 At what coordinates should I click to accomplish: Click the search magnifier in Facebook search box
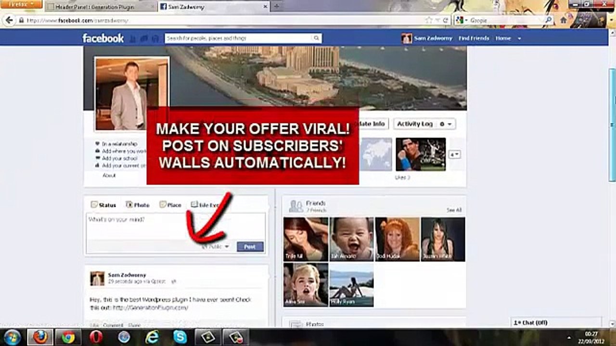coord(316,38)
